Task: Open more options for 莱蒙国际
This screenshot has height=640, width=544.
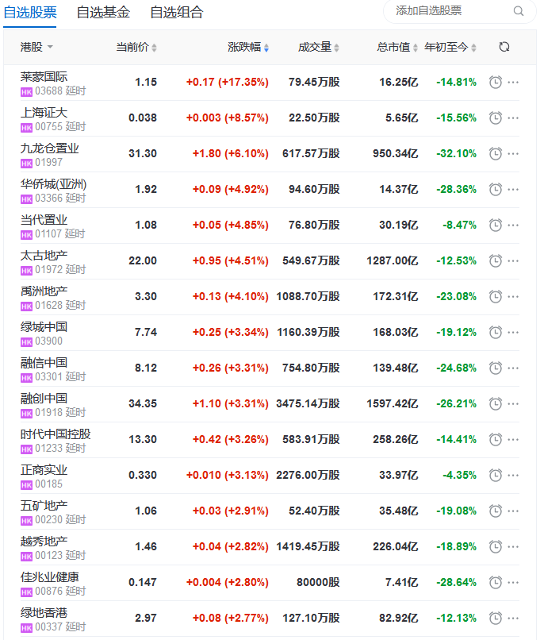Action: tap(513, 83)
